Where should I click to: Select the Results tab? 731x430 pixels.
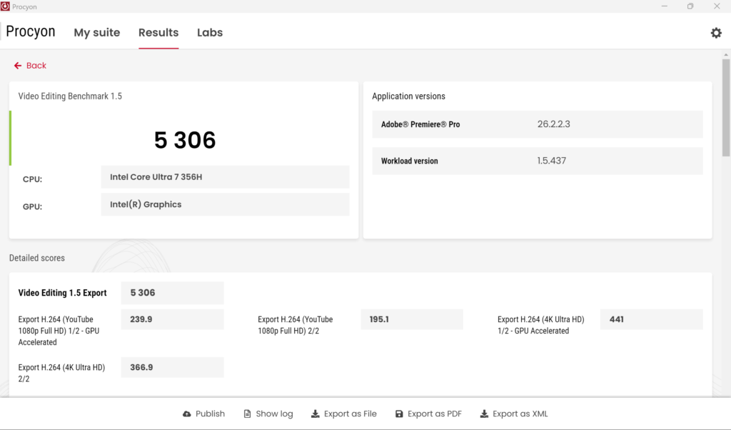(158, 33)
